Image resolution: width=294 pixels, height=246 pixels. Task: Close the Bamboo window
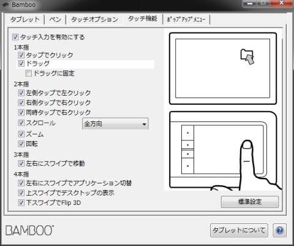(x=281, y=3)
